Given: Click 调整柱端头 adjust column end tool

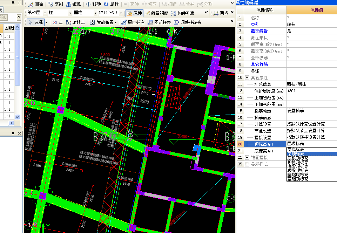Looking at the screenshot, I should point(188,22).
